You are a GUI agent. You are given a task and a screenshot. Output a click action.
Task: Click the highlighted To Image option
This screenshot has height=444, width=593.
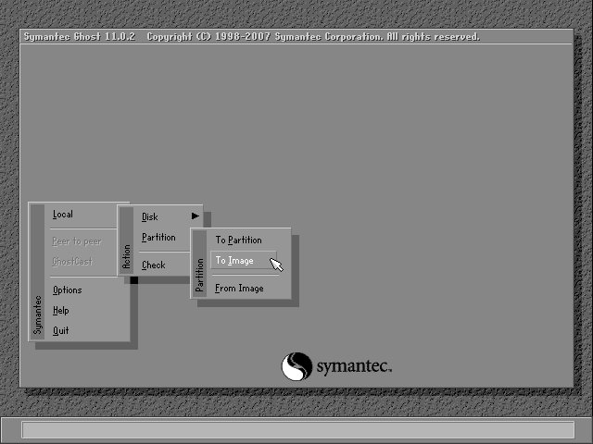click(244, 261)
